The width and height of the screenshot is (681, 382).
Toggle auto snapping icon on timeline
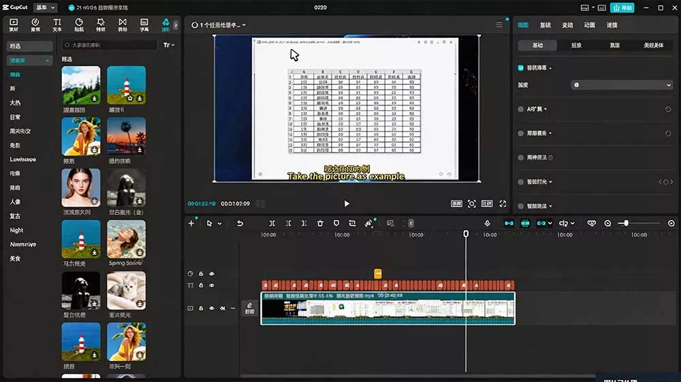click(x=525, y=224)
